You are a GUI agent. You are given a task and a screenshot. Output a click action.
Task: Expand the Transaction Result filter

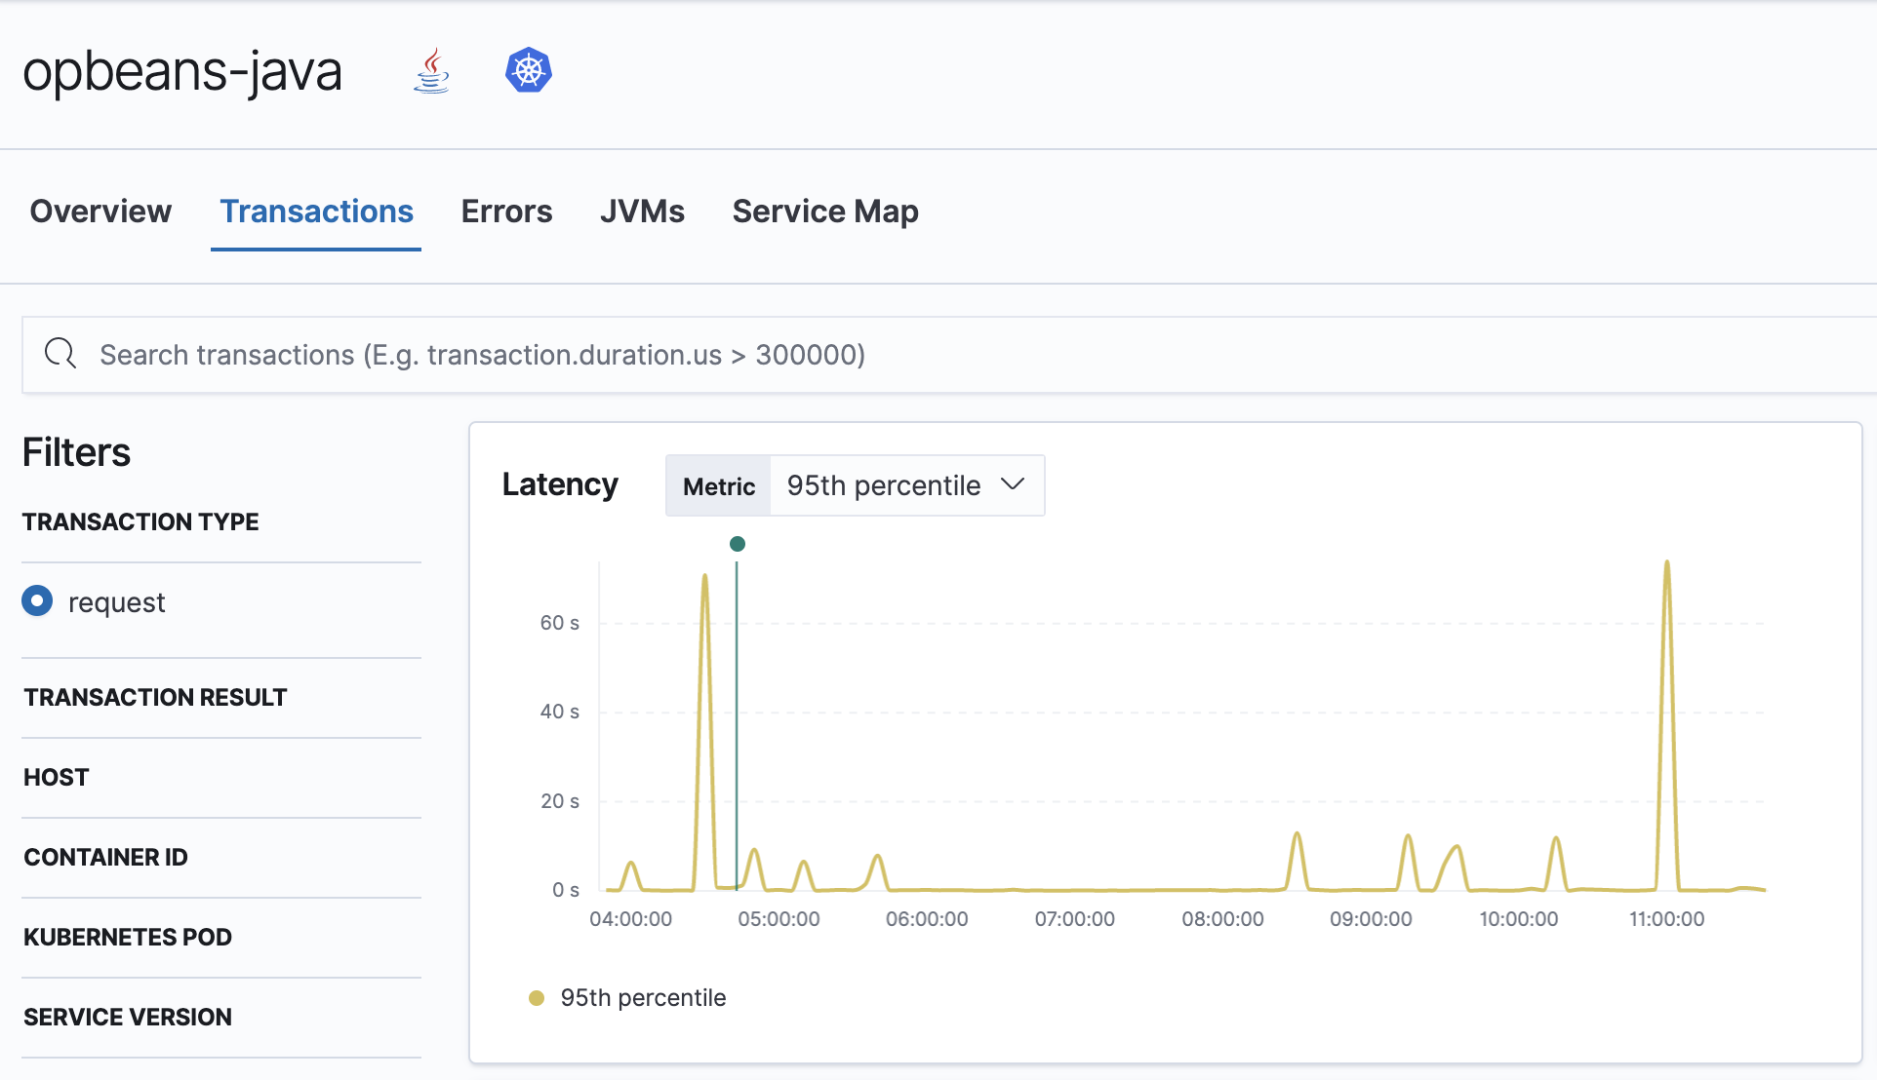point(156,697)
